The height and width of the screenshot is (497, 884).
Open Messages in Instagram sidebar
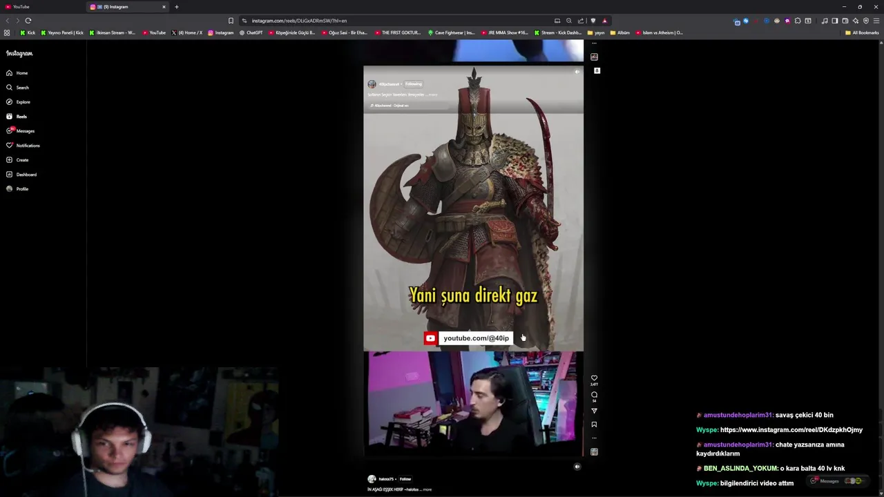click(21, 131)
